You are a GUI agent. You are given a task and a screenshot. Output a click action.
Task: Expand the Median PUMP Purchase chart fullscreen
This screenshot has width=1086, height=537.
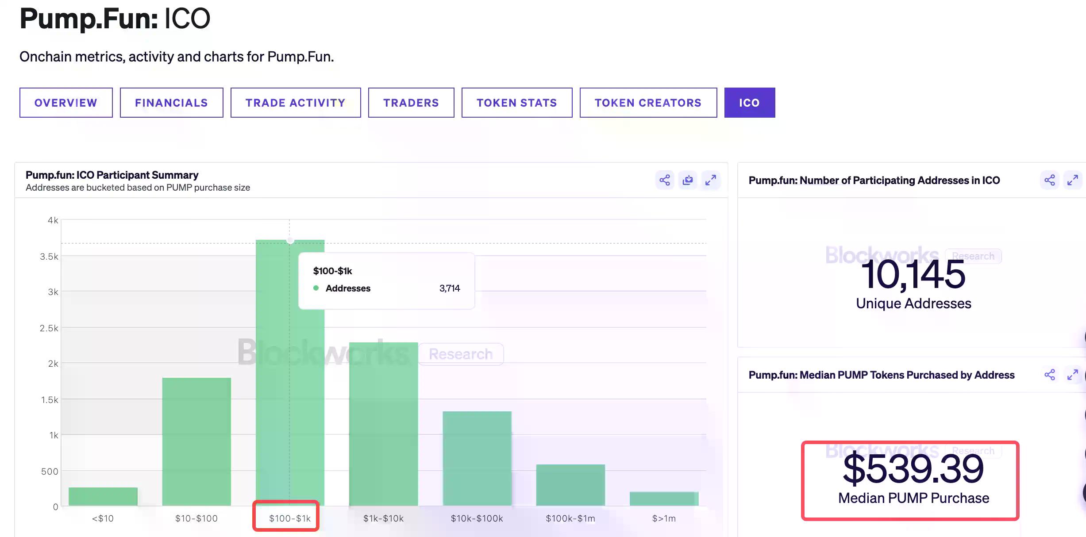click(x=1072, y=375)
